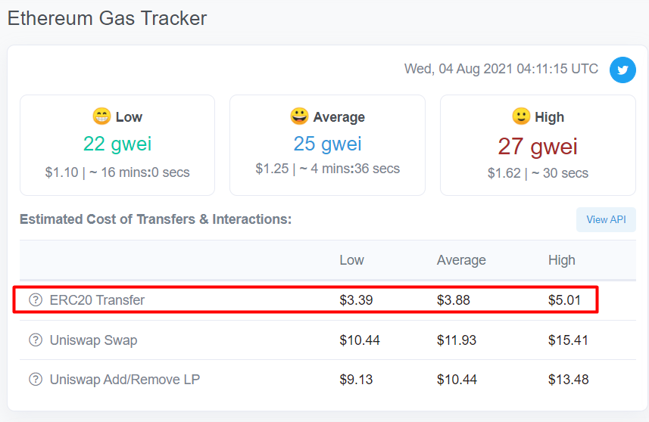Click the ERC20 high cost $5.01

click(x=565, y=300)
